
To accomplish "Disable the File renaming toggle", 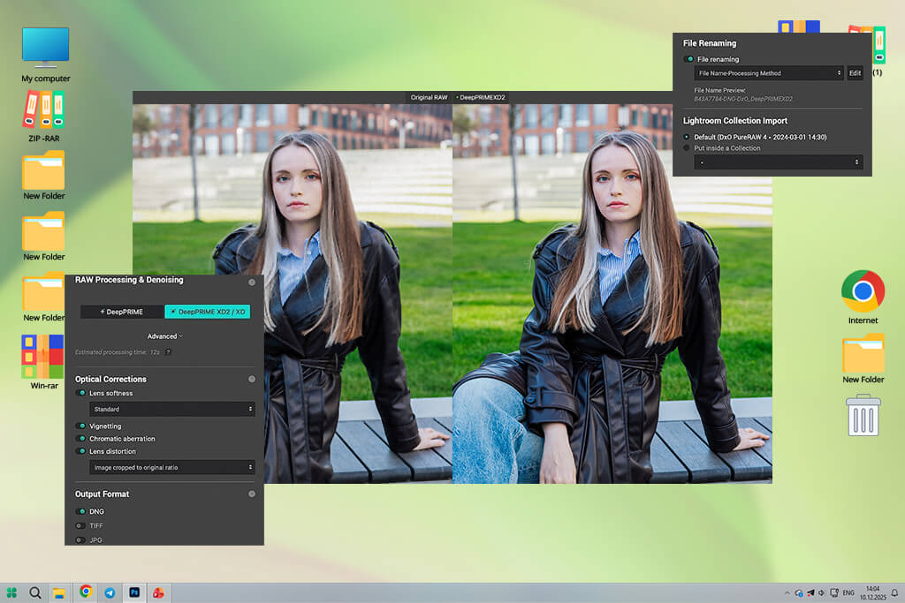I will [688, 59].
